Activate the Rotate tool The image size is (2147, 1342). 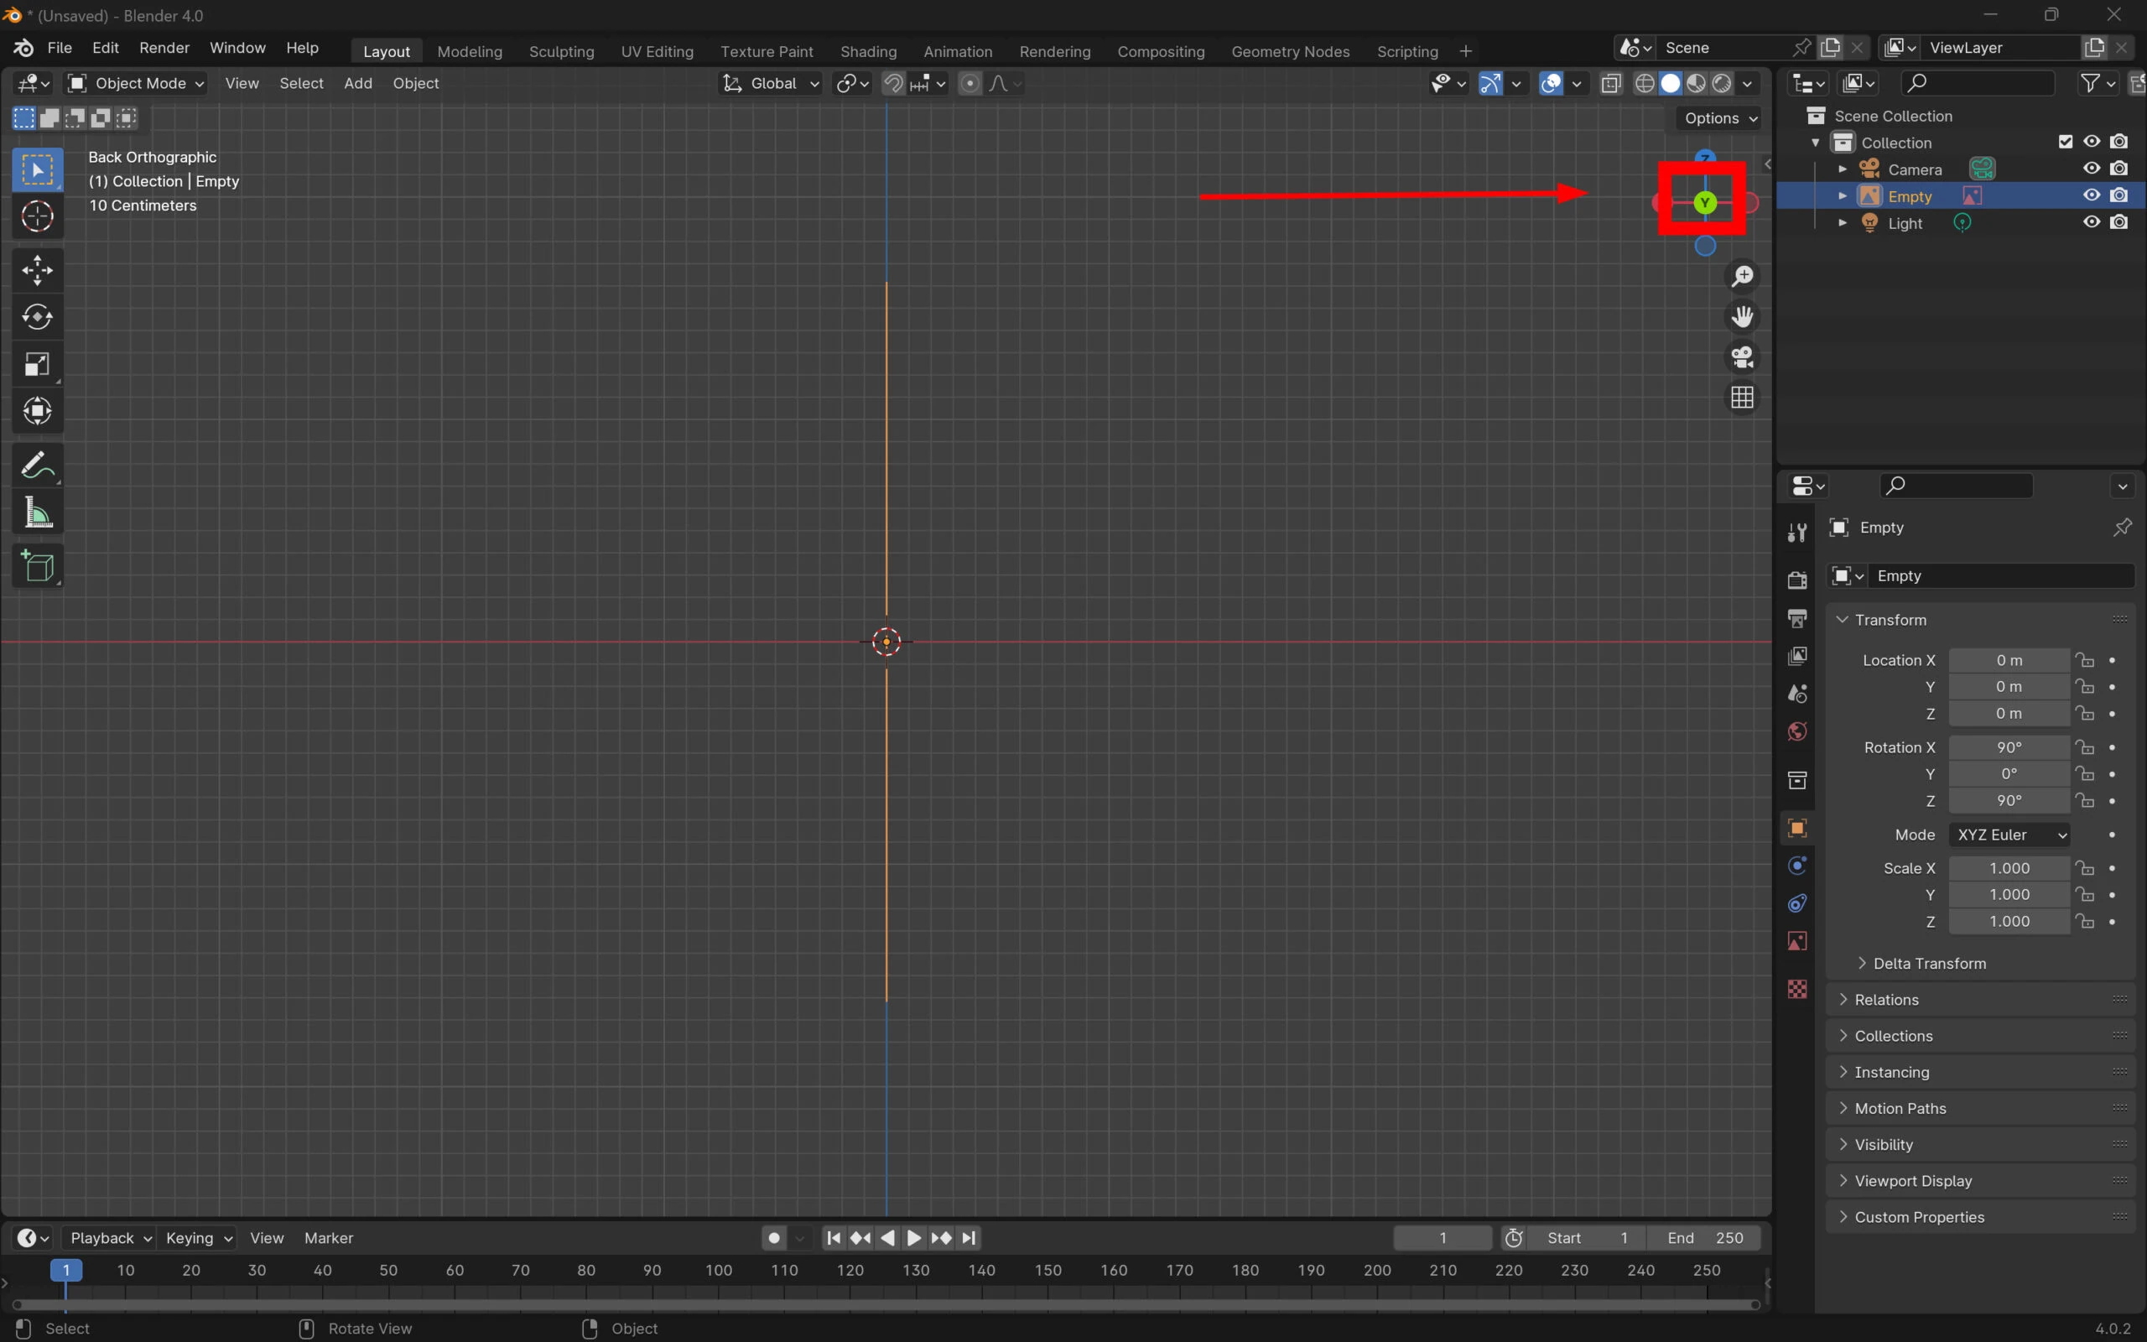[37, 317]
